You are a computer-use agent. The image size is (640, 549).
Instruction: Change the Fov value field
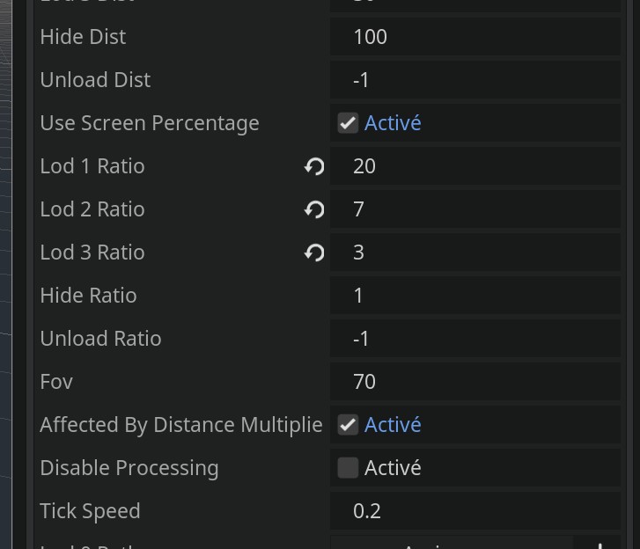(475, 382)
